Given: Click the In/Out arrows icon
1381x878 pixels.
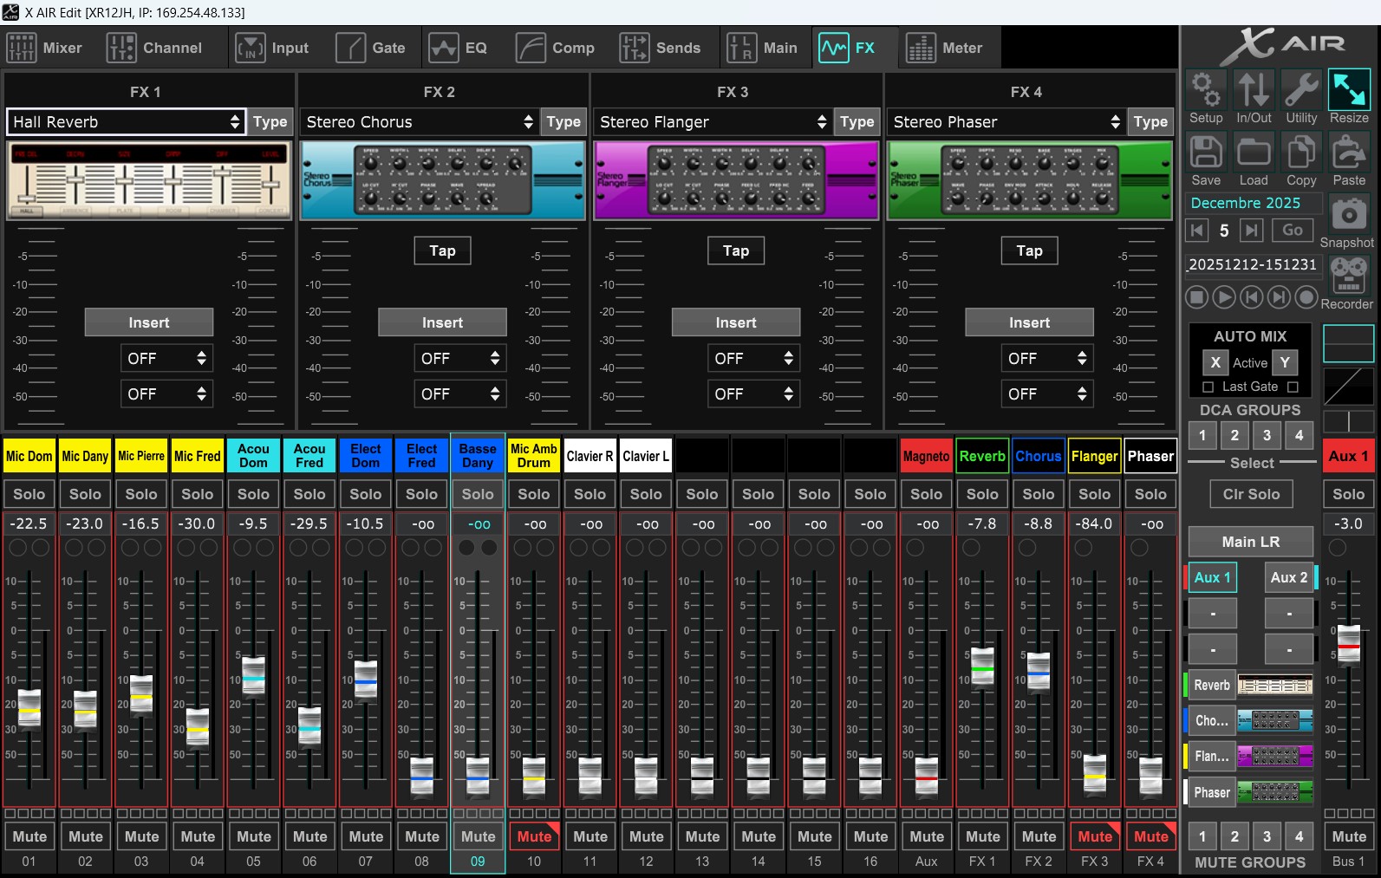Looking at the screenshot, I should pos(1254,90).
